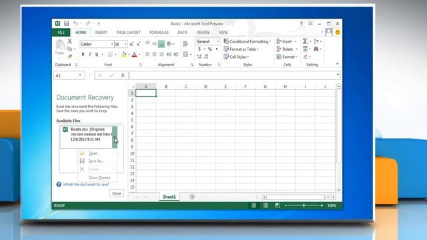Open the General number format dropdown
Screen dimensions: 427x240
click(218, 41)
